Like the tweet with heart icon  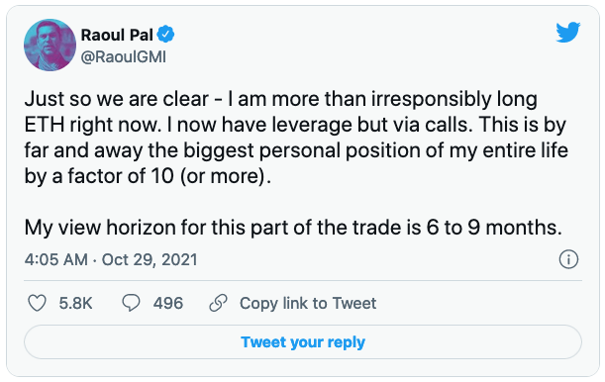tap(37, 303)
